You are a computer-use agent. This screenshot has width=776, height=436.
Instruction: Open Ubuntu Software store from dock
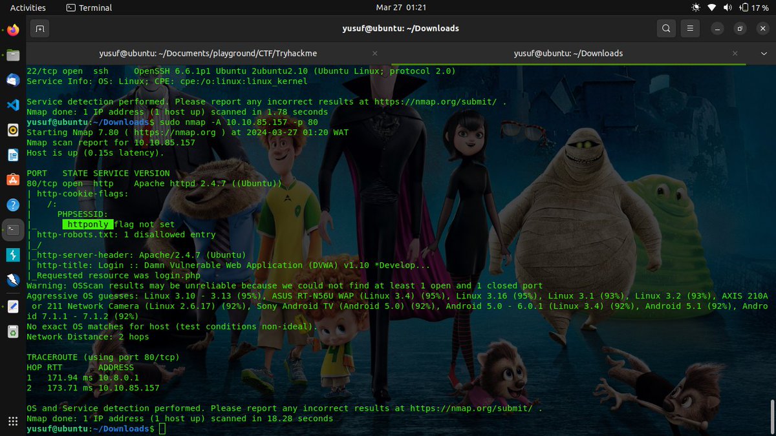point(13,180)
